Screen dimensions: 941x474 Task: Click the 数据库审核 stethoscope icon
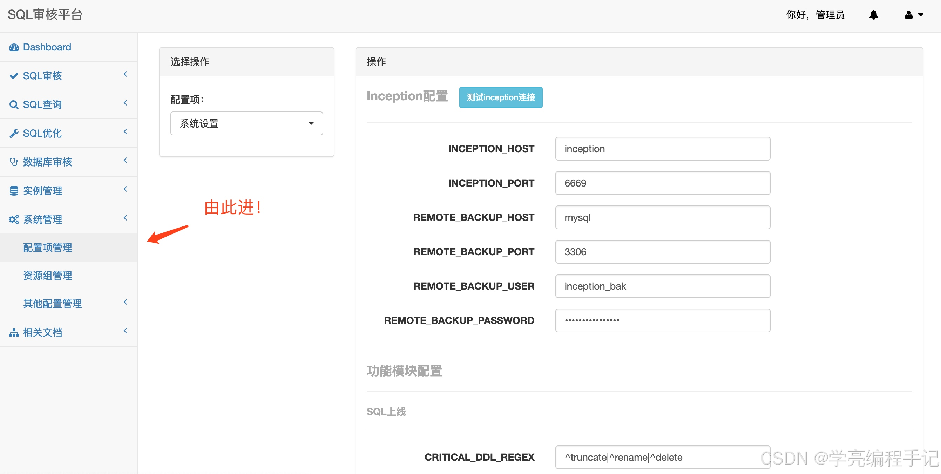(14, 162)
